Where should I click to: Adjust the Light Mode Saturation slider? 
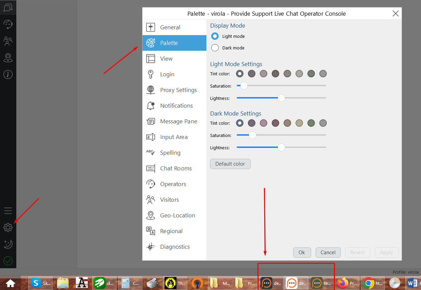[x=243, y=86]
